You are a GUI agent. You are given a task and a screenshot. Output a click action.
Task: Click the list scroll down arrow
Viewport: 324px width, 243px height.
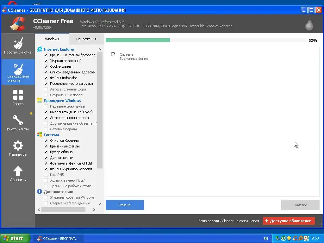point(100,204)
